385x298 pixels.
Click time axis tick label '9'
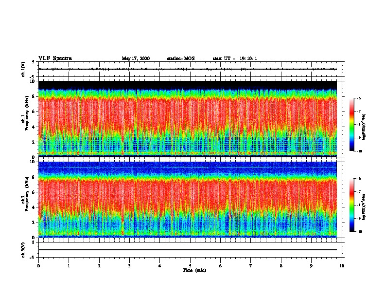point(311,266)
